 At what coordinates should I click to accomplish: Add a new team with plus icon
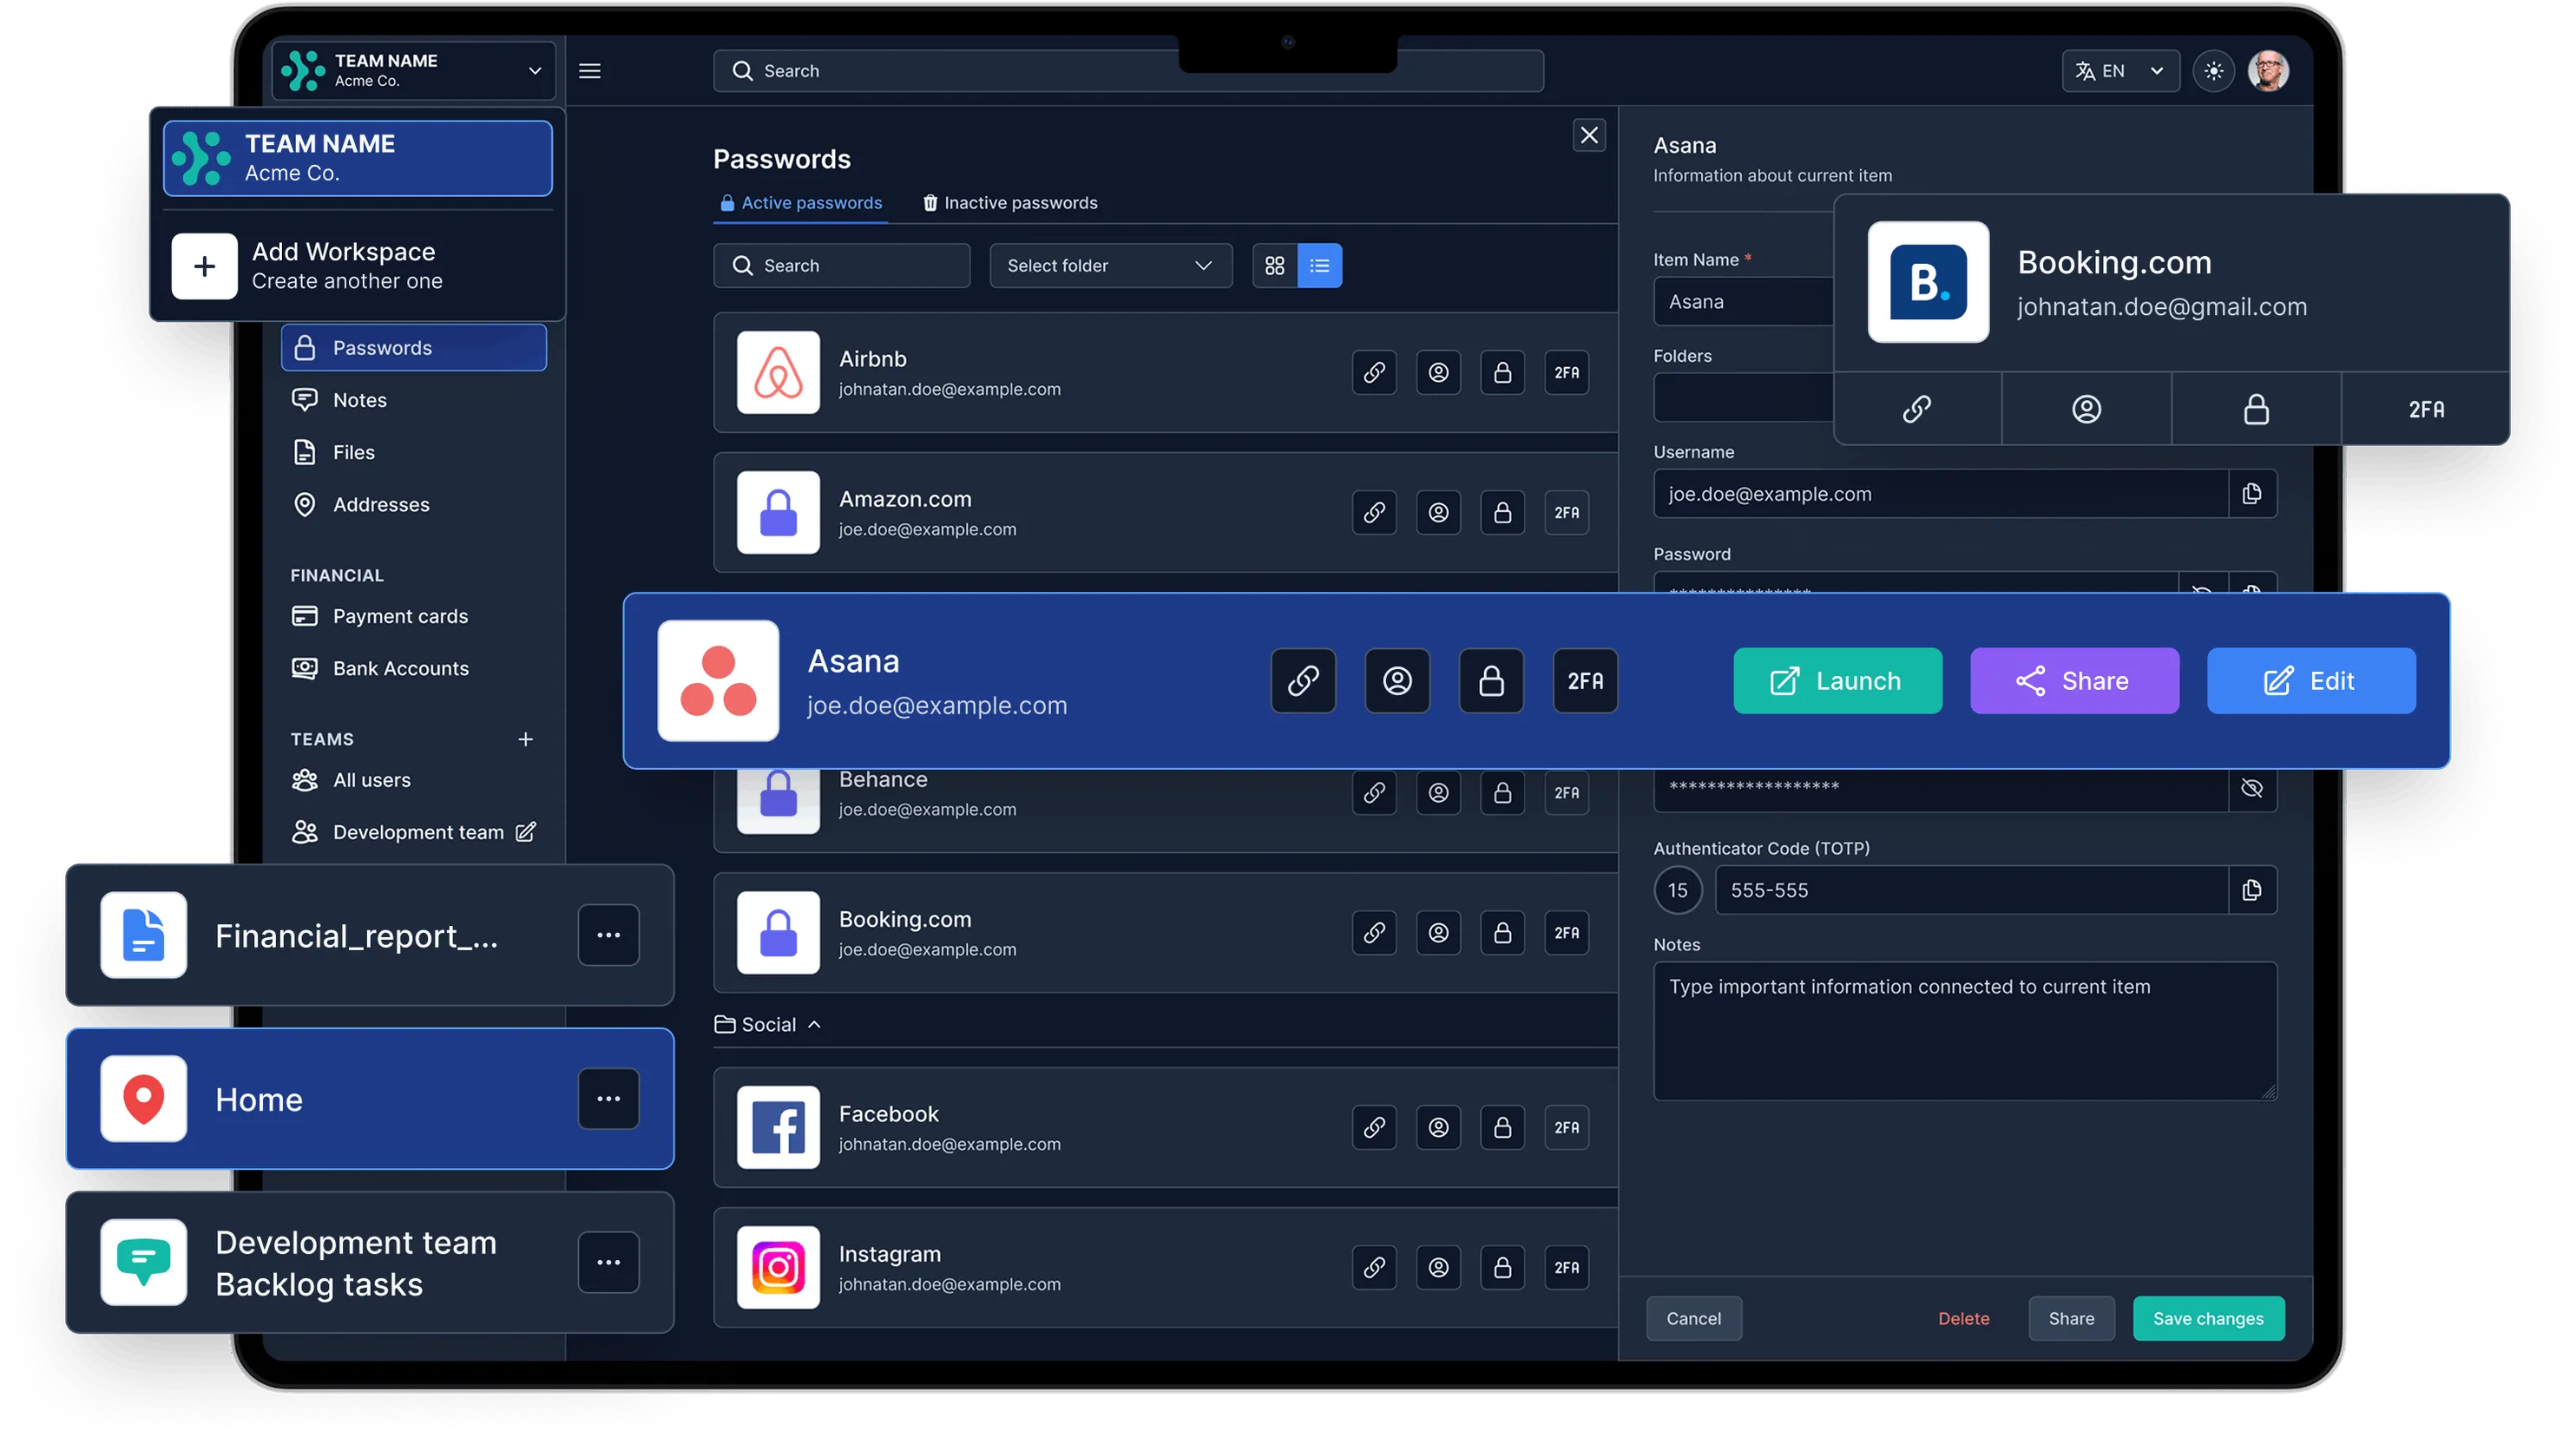(526, 739)
